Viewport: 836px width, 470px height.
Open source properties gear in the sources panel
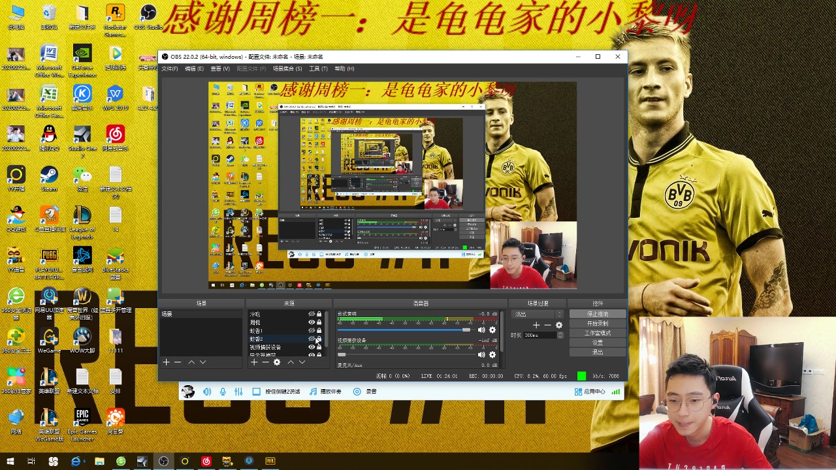point(277,362)
